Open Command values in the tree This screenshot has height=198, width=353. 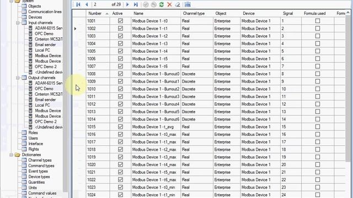(42, 193)
